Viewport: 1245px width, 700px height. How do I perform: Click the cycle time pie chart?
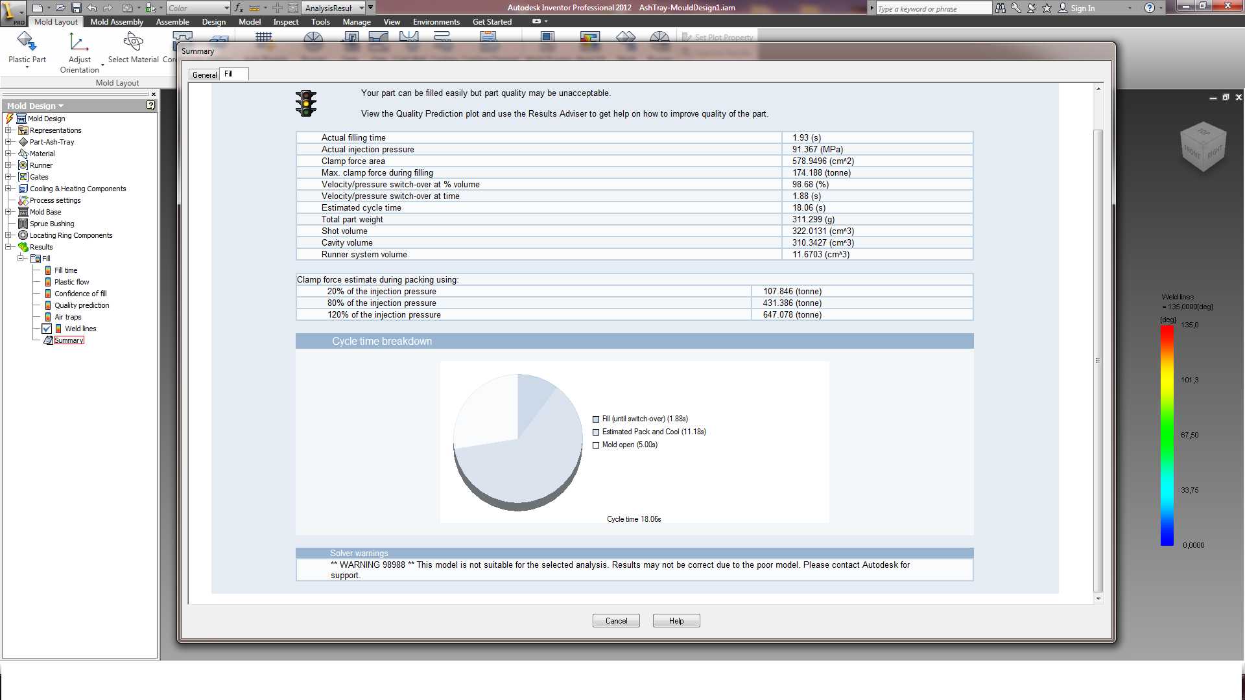point(517,442)
